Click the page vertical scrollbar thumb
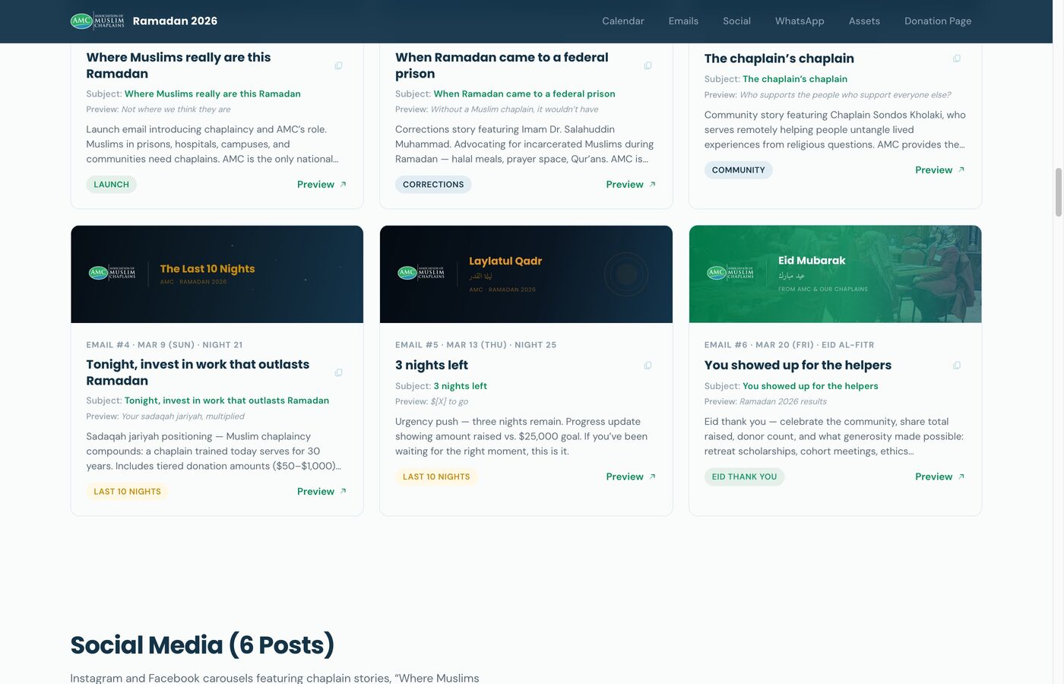The height and width of the screenshot is (684, 1064). point(1058,192)
